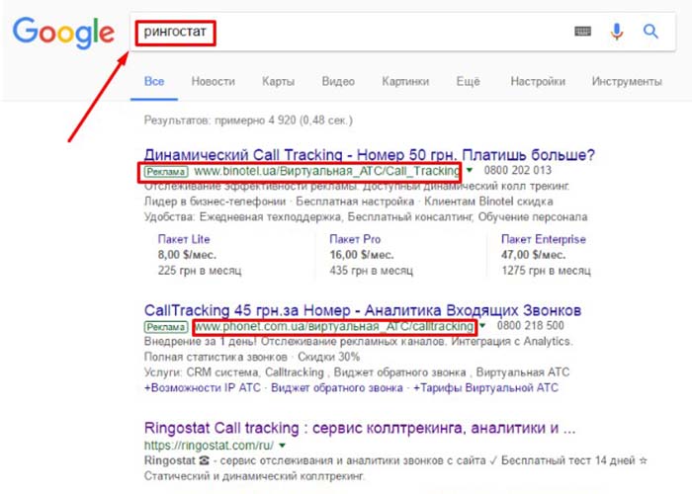Click the text '225 грн в месяц'
The image size is (692, 494).
click(200, 271)
